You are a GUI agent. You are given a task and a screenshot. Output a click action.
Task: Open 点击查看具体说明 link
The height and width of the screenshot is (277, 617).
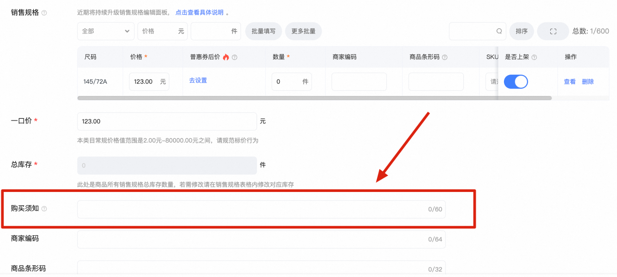click(199, 13)
